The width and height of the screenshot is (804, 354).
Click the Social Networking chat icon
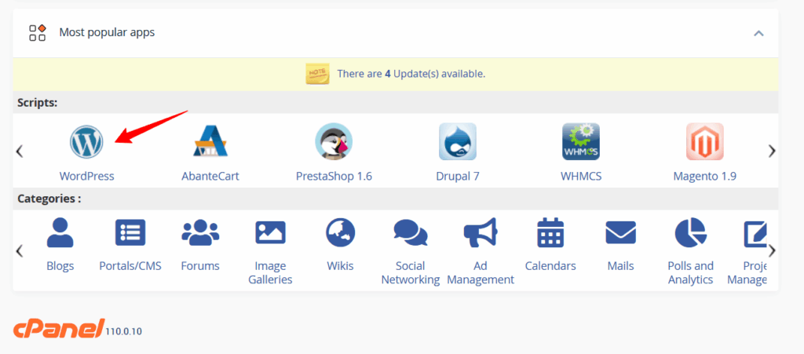pos(410,233)
